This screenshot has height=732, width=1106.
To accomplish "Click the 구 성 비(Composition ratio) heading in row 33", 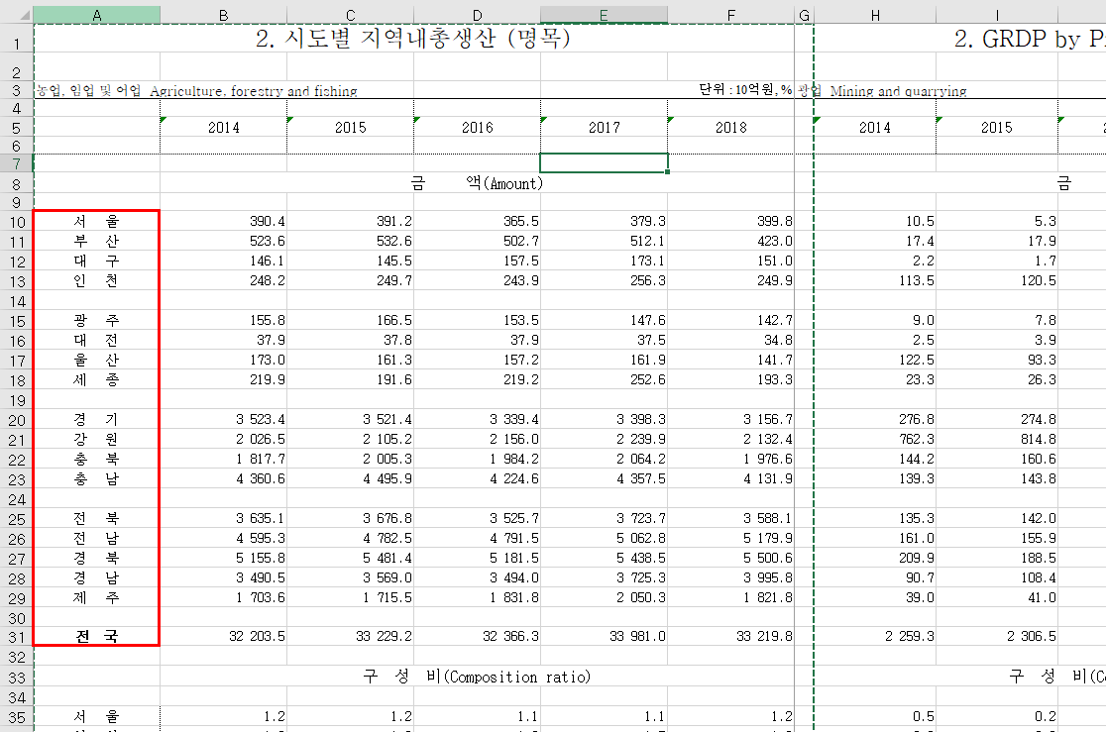I will tap(478, 677).
